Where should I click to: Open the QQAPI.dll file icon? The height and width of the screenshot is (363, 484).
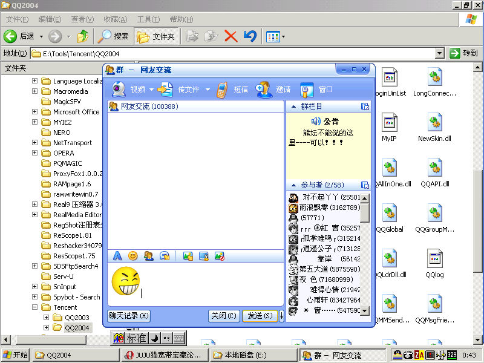434,168
